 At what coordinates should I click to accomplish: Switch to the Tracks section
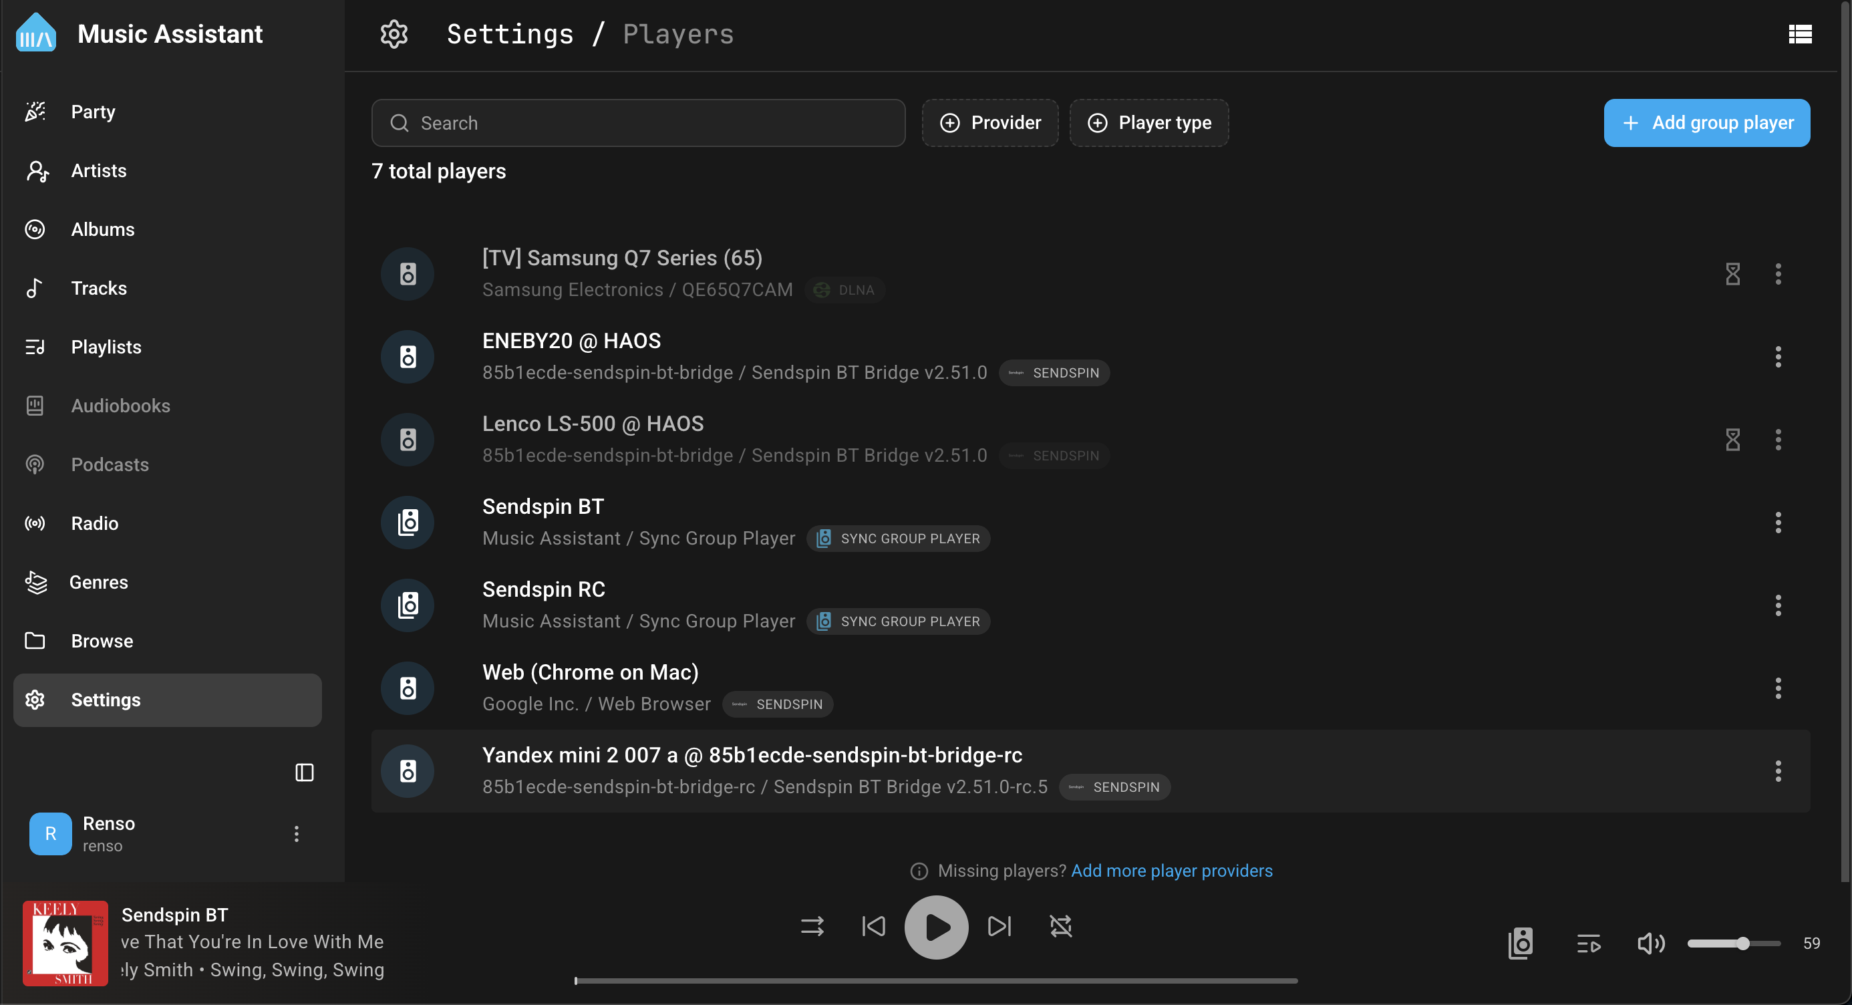click(98, 287)
